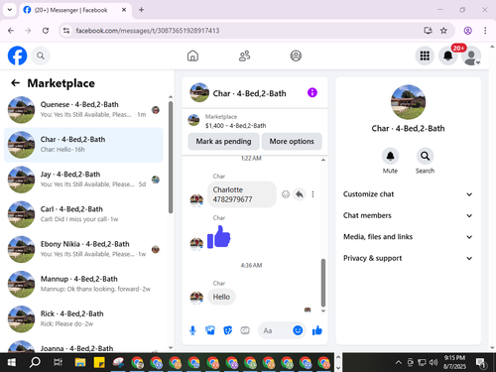This screenshot has height=372, width=496.
Task: Open Windows taskbar search
Action: pos(35,362)
